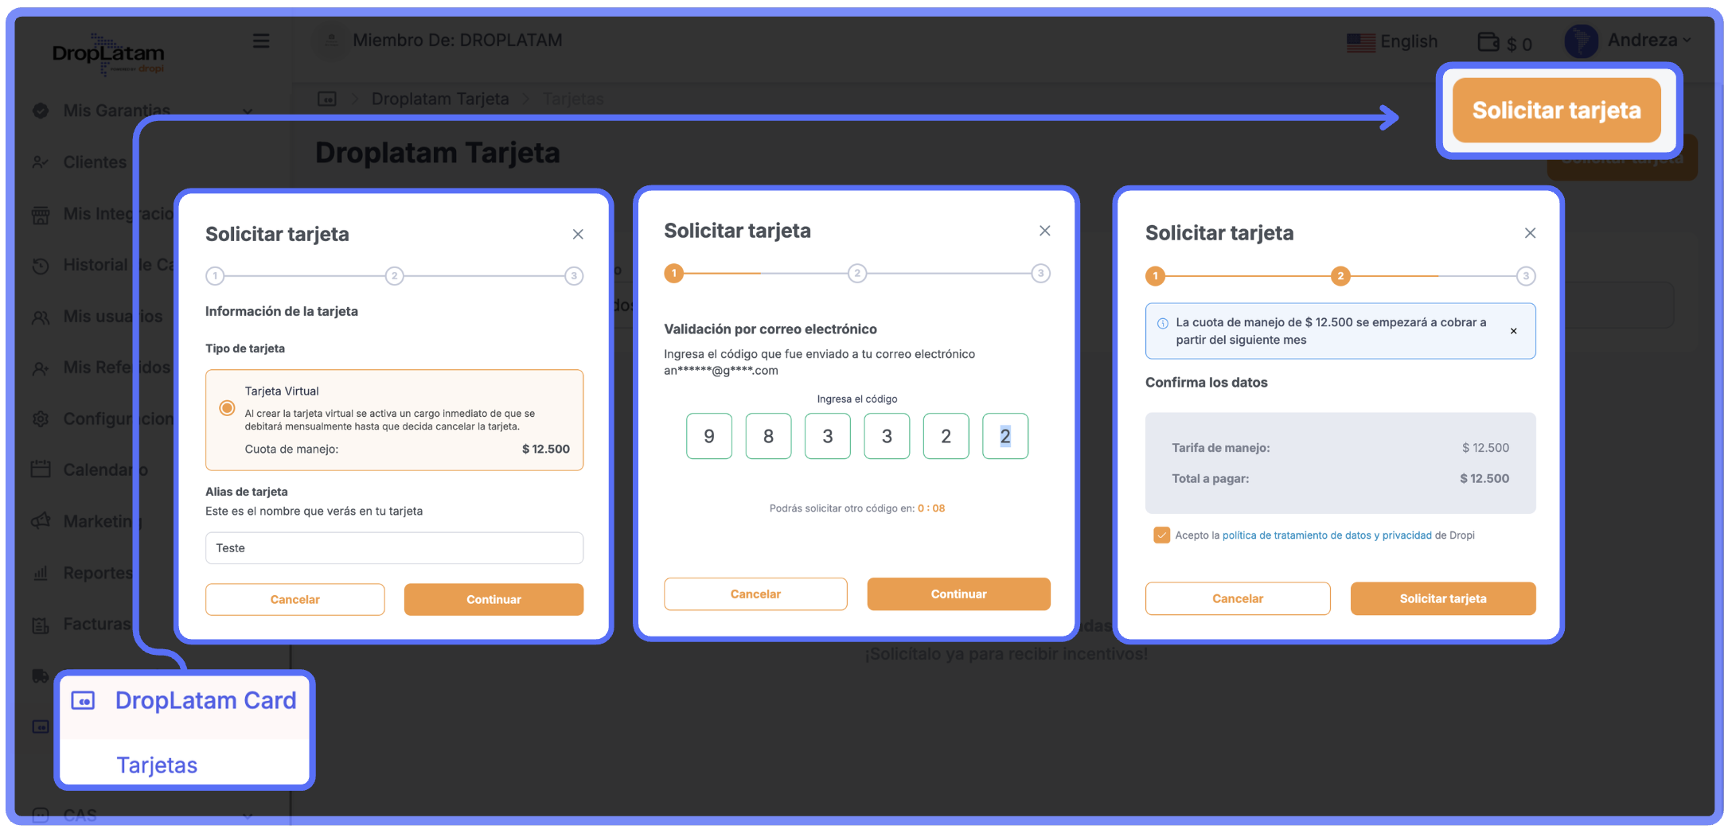Click the Calendario calendar icon
Viewport: 1732px width, 837px height.
(41, 469)
